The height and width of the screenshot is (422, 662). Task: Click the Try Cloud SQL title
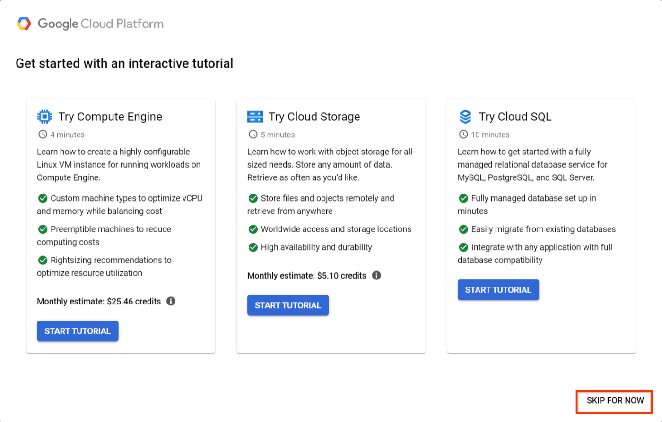coord(515,117)
